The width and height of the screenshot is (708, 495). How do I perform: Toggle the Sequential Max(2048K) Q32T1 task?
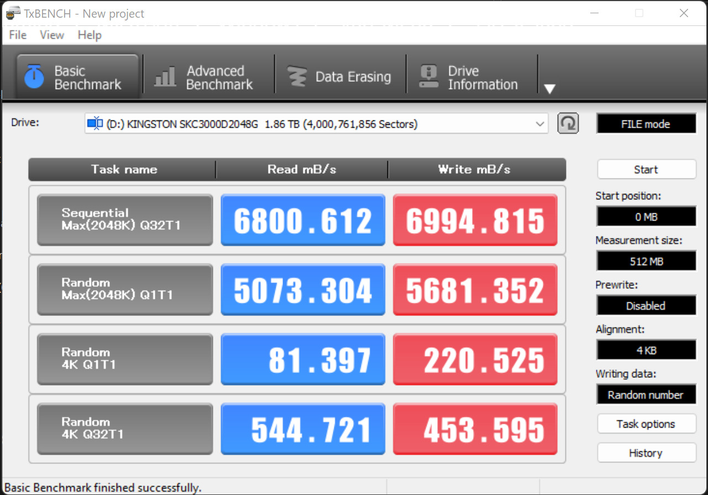click(125, 220)
